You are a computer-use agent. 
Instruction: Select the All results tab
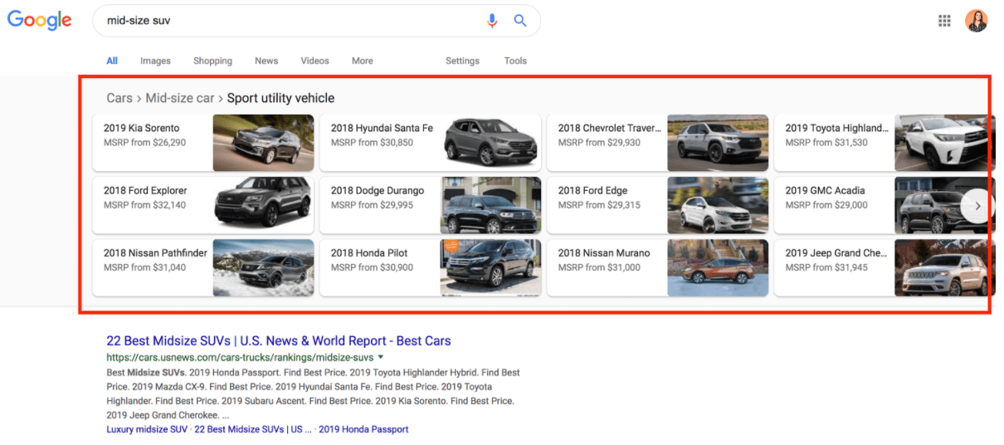112,61
